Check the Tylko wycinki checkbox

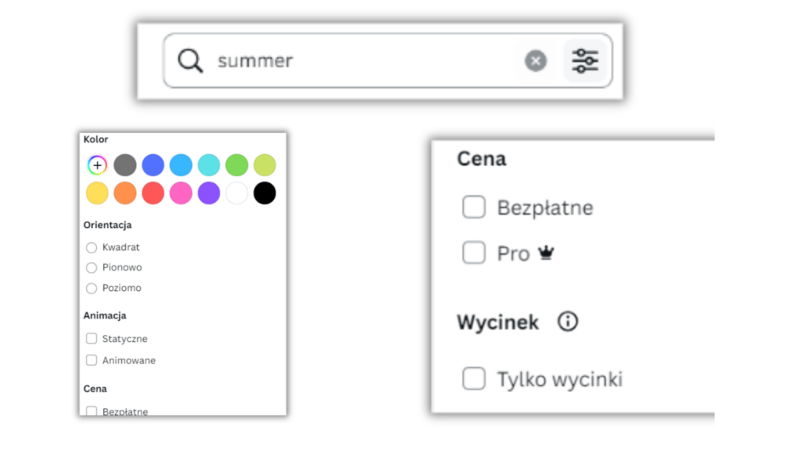[474, 379]
